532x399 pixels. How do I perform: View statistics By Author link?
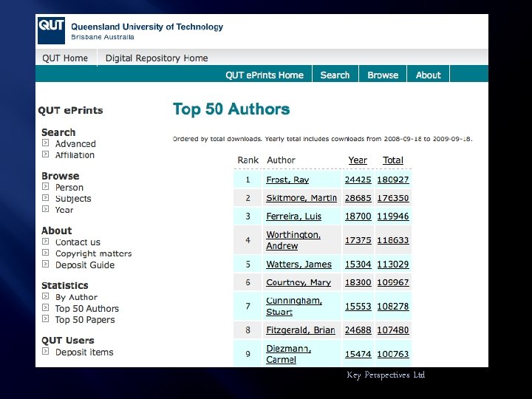coord(76,297)
